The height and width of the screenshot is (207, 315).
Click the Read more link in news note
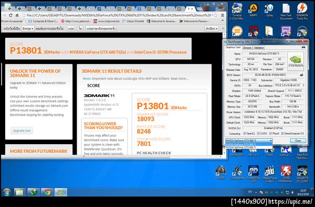tap(180, 79)
